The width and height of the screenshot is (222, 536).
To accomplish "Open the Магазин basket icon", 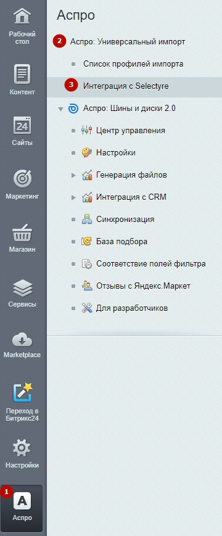I will click(22, 233).
